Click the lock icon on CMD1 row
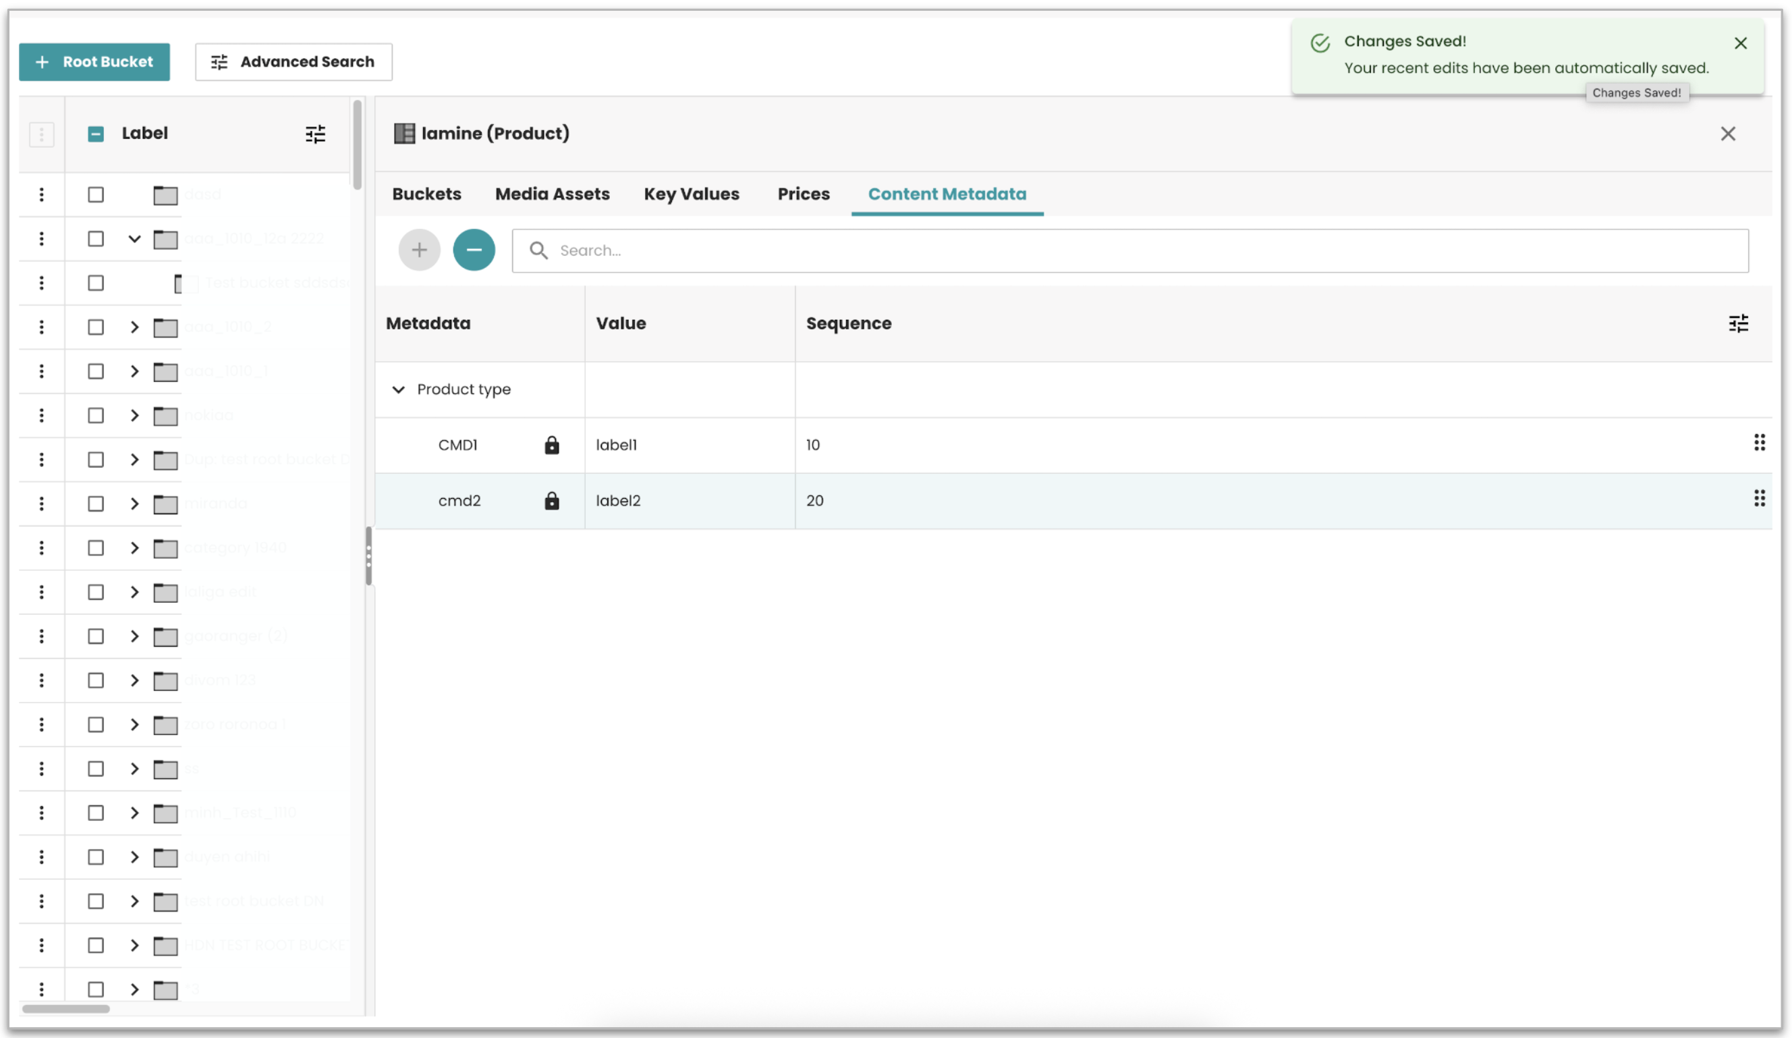The height and width of the screenshot is (1038, 1792). 552,445
